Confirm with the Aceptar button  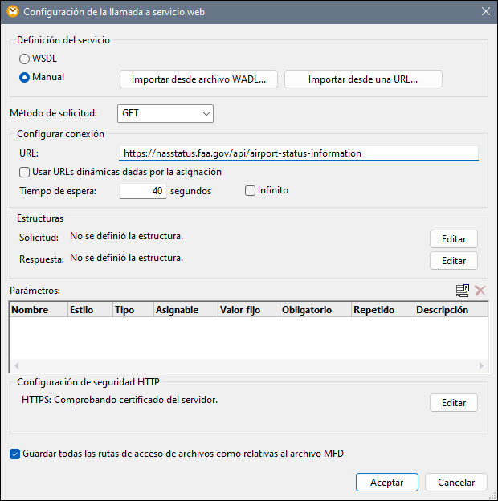click(386, 483)
